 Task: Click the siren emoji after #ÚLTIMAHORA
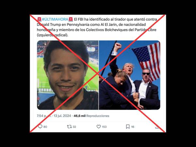[71, 19]
